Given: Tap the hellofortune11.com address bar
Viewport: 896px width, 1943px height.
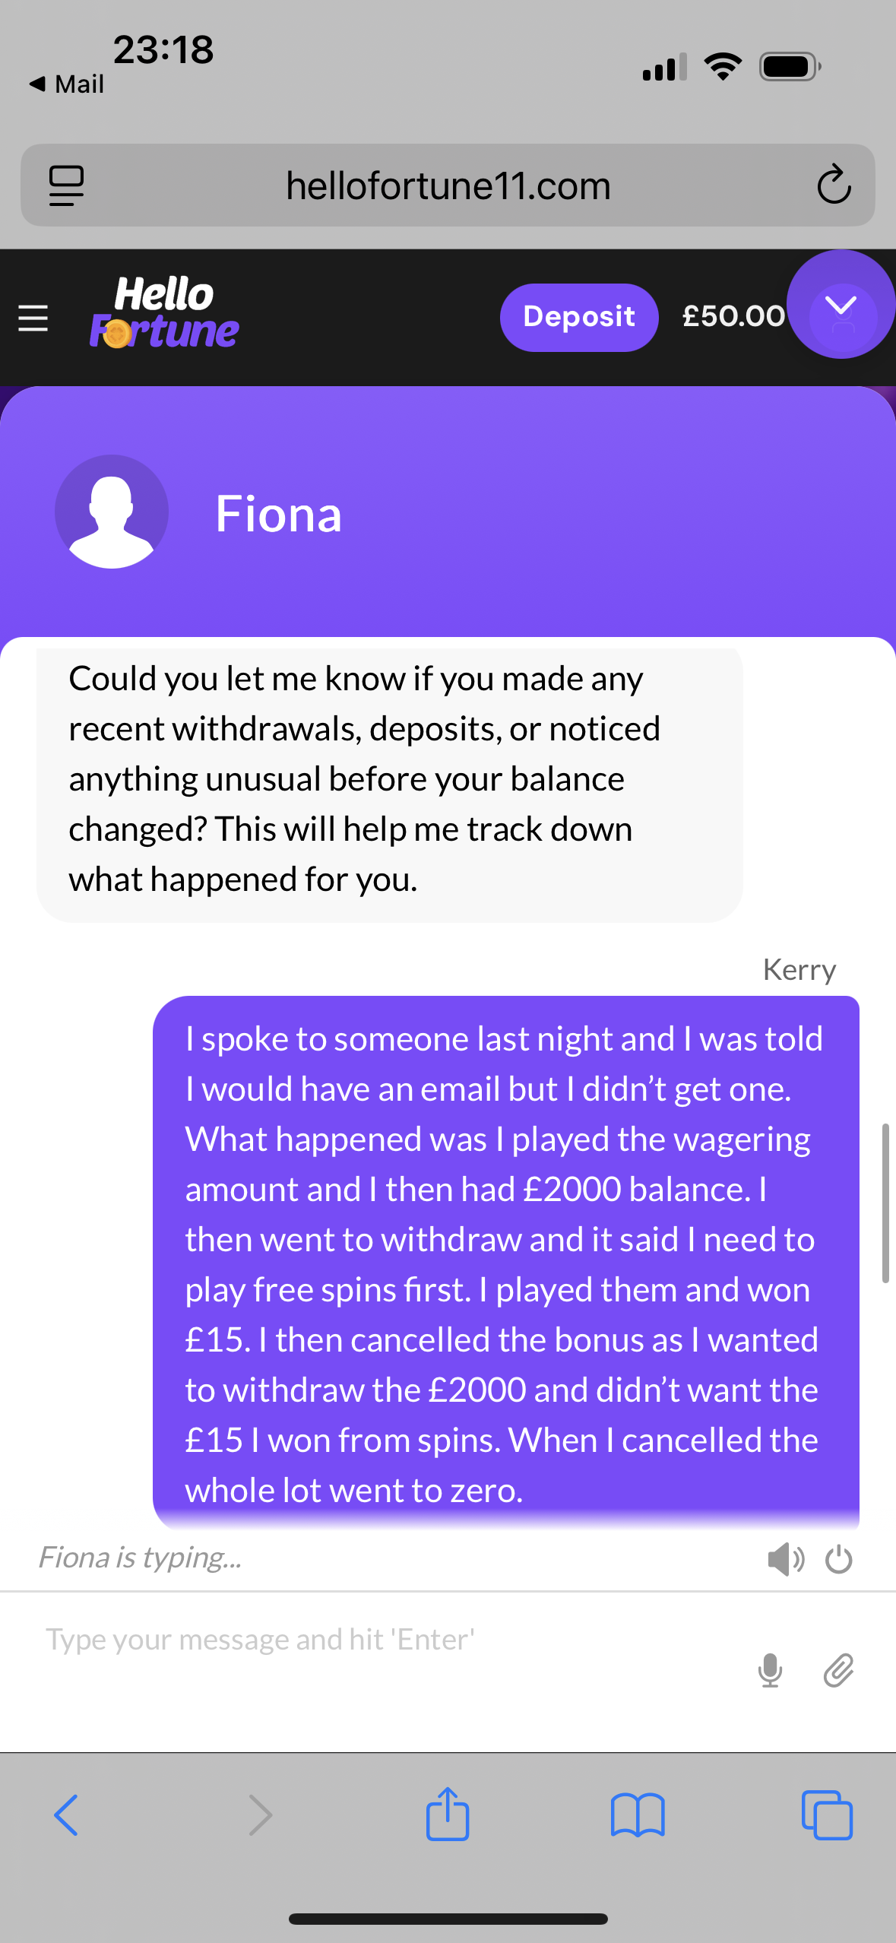Looking at the screenshot, I should tap(448, 186).
